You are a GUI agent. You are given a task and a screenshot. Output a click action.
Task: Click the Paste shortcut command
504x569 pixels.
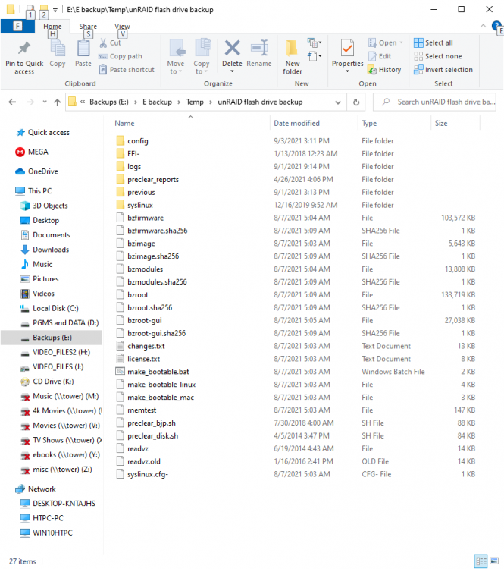click(x=127, y=70)
